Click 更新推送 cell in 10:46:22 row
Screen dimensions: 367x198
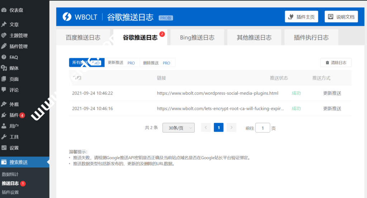pyautogui.click(x=332, y=93)
